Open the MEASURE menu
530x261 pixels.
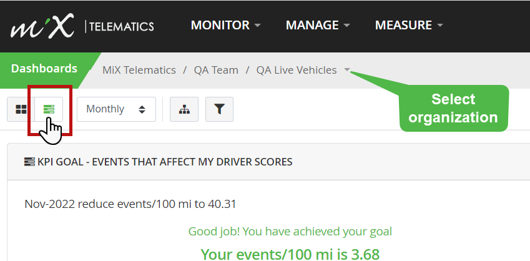coord(409,26)
